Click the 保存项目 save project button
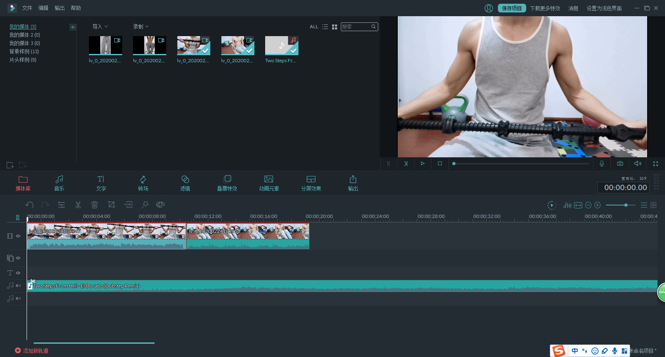The image size is (665, 357). [x=512, y=8]
